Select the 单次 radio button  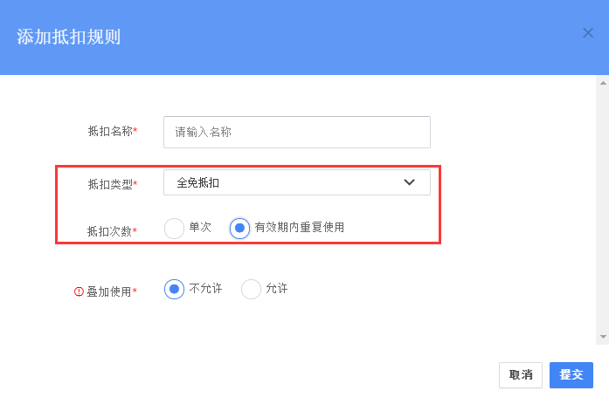(174, 228)
